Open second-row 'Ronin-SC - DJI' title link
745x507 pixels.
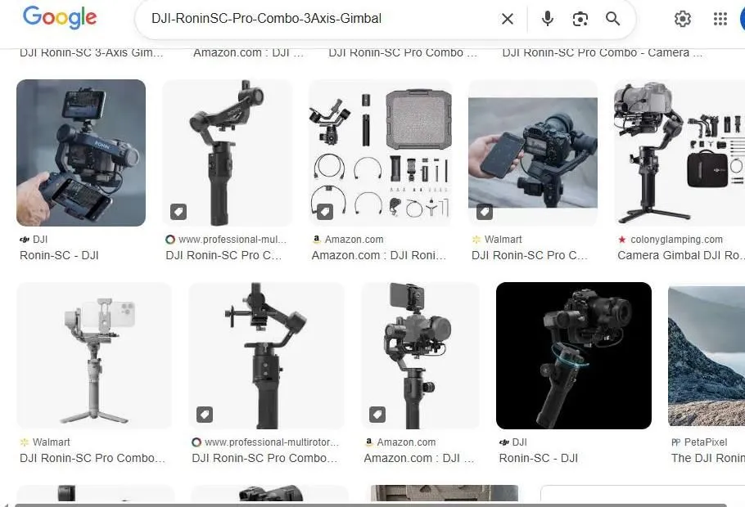[539, 458]
